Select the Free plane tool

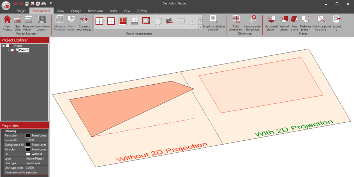[x=294, y=23]
